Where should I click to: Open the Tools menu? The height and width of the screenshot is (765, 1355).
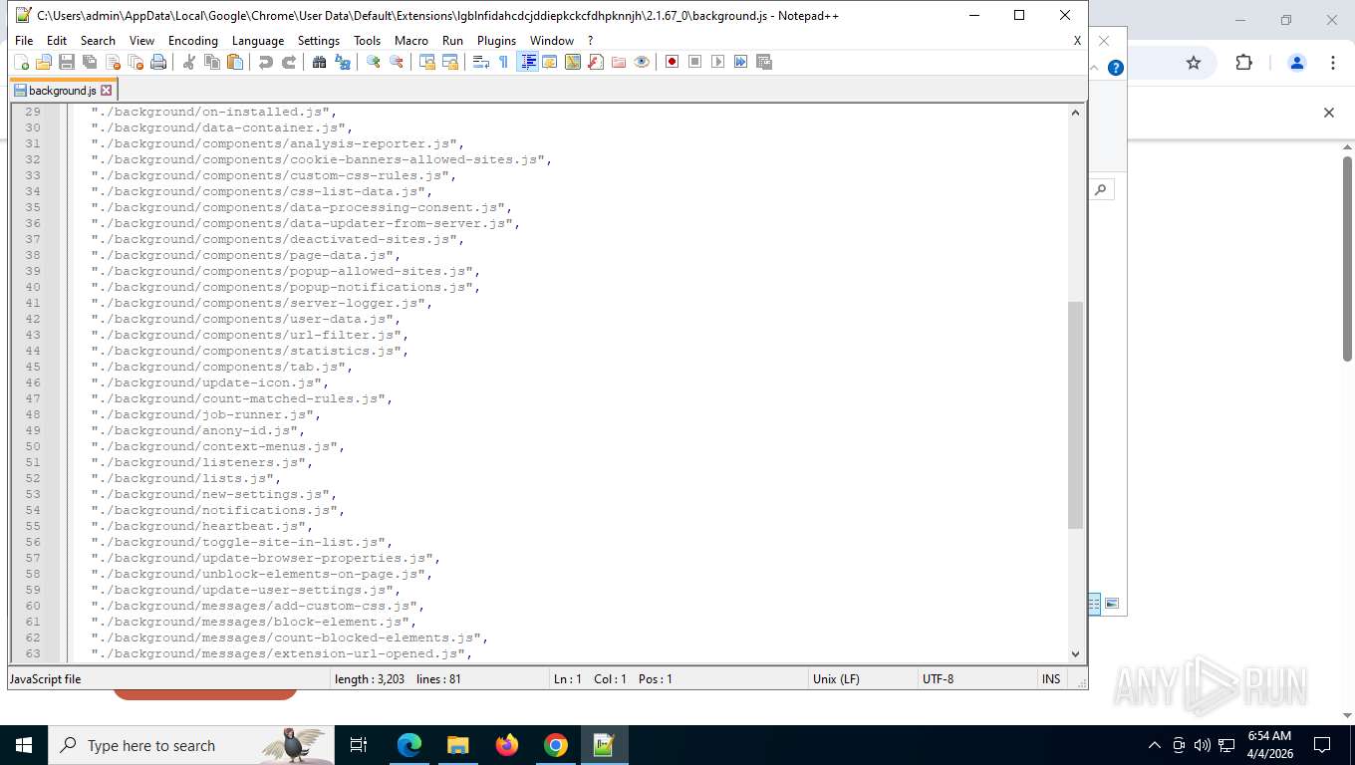click(367, 41)
